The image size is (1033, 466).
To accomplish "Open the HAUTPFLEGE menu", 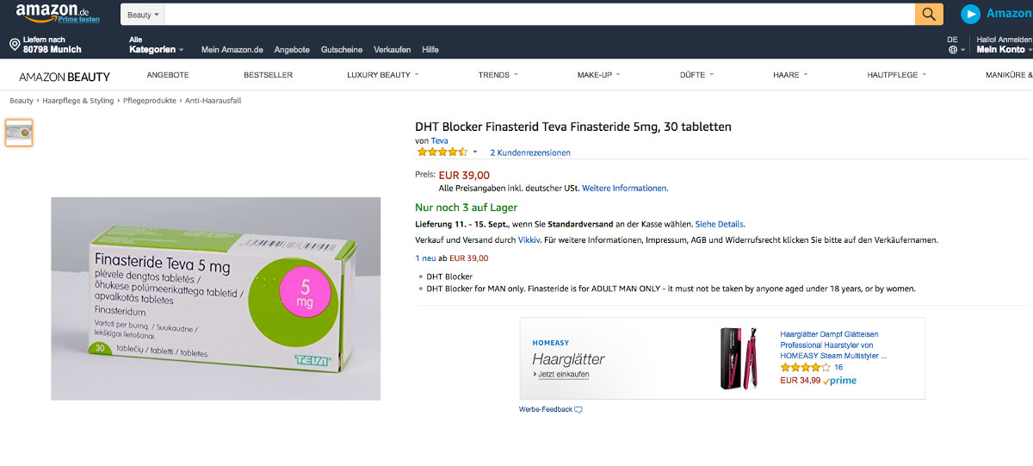I will [x=896, y=75].
